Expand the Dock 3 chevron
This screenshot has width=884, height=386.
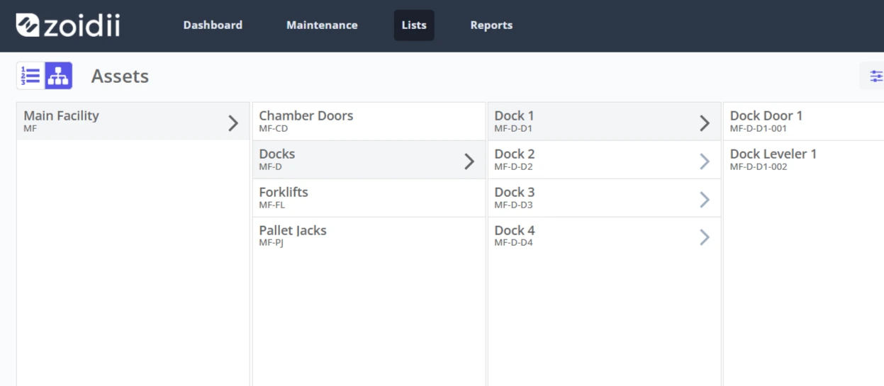pyautogui.click(x=704, y=199)
